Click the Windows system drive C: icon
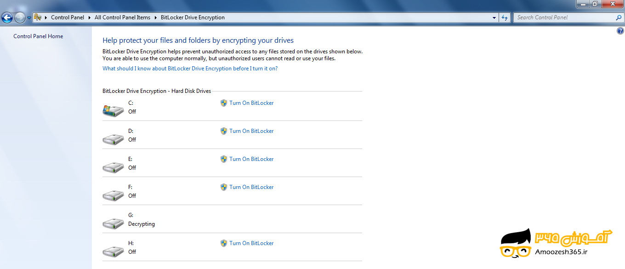Image resolution: width=625 pixels, height=269 pixels. point(113,110)
